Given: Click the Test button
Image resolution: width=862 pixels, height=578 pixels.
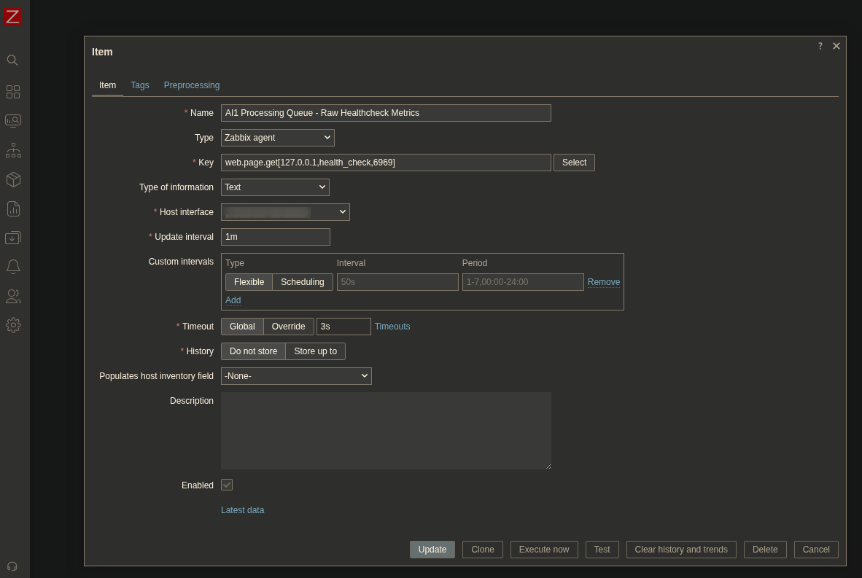Looking at the screenshot, I should [x=602, y=550].
